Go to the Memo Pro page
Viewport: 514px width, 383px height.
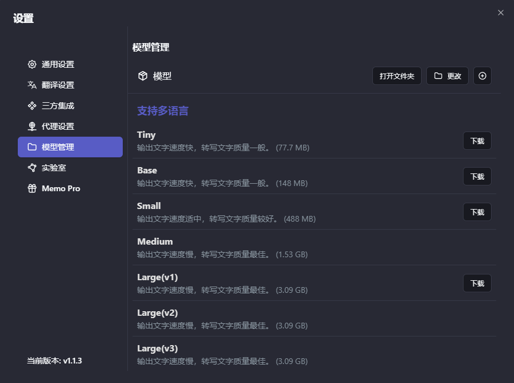(x=61, y=188)
